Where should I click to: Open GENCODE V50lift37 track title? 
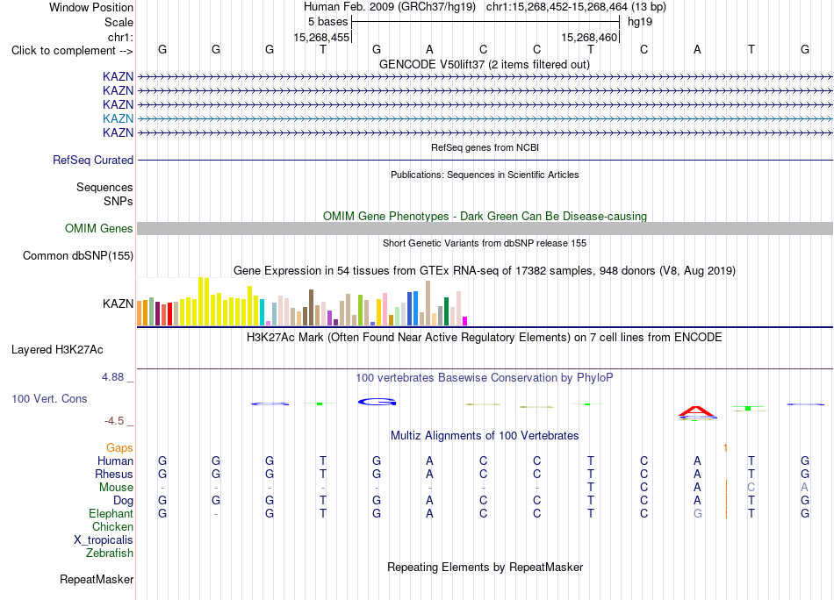[484, 64]
